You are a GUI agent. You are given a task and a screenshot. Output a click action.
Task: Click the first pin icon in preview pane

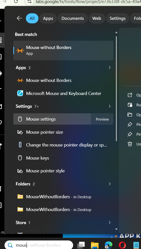(130, 125)
